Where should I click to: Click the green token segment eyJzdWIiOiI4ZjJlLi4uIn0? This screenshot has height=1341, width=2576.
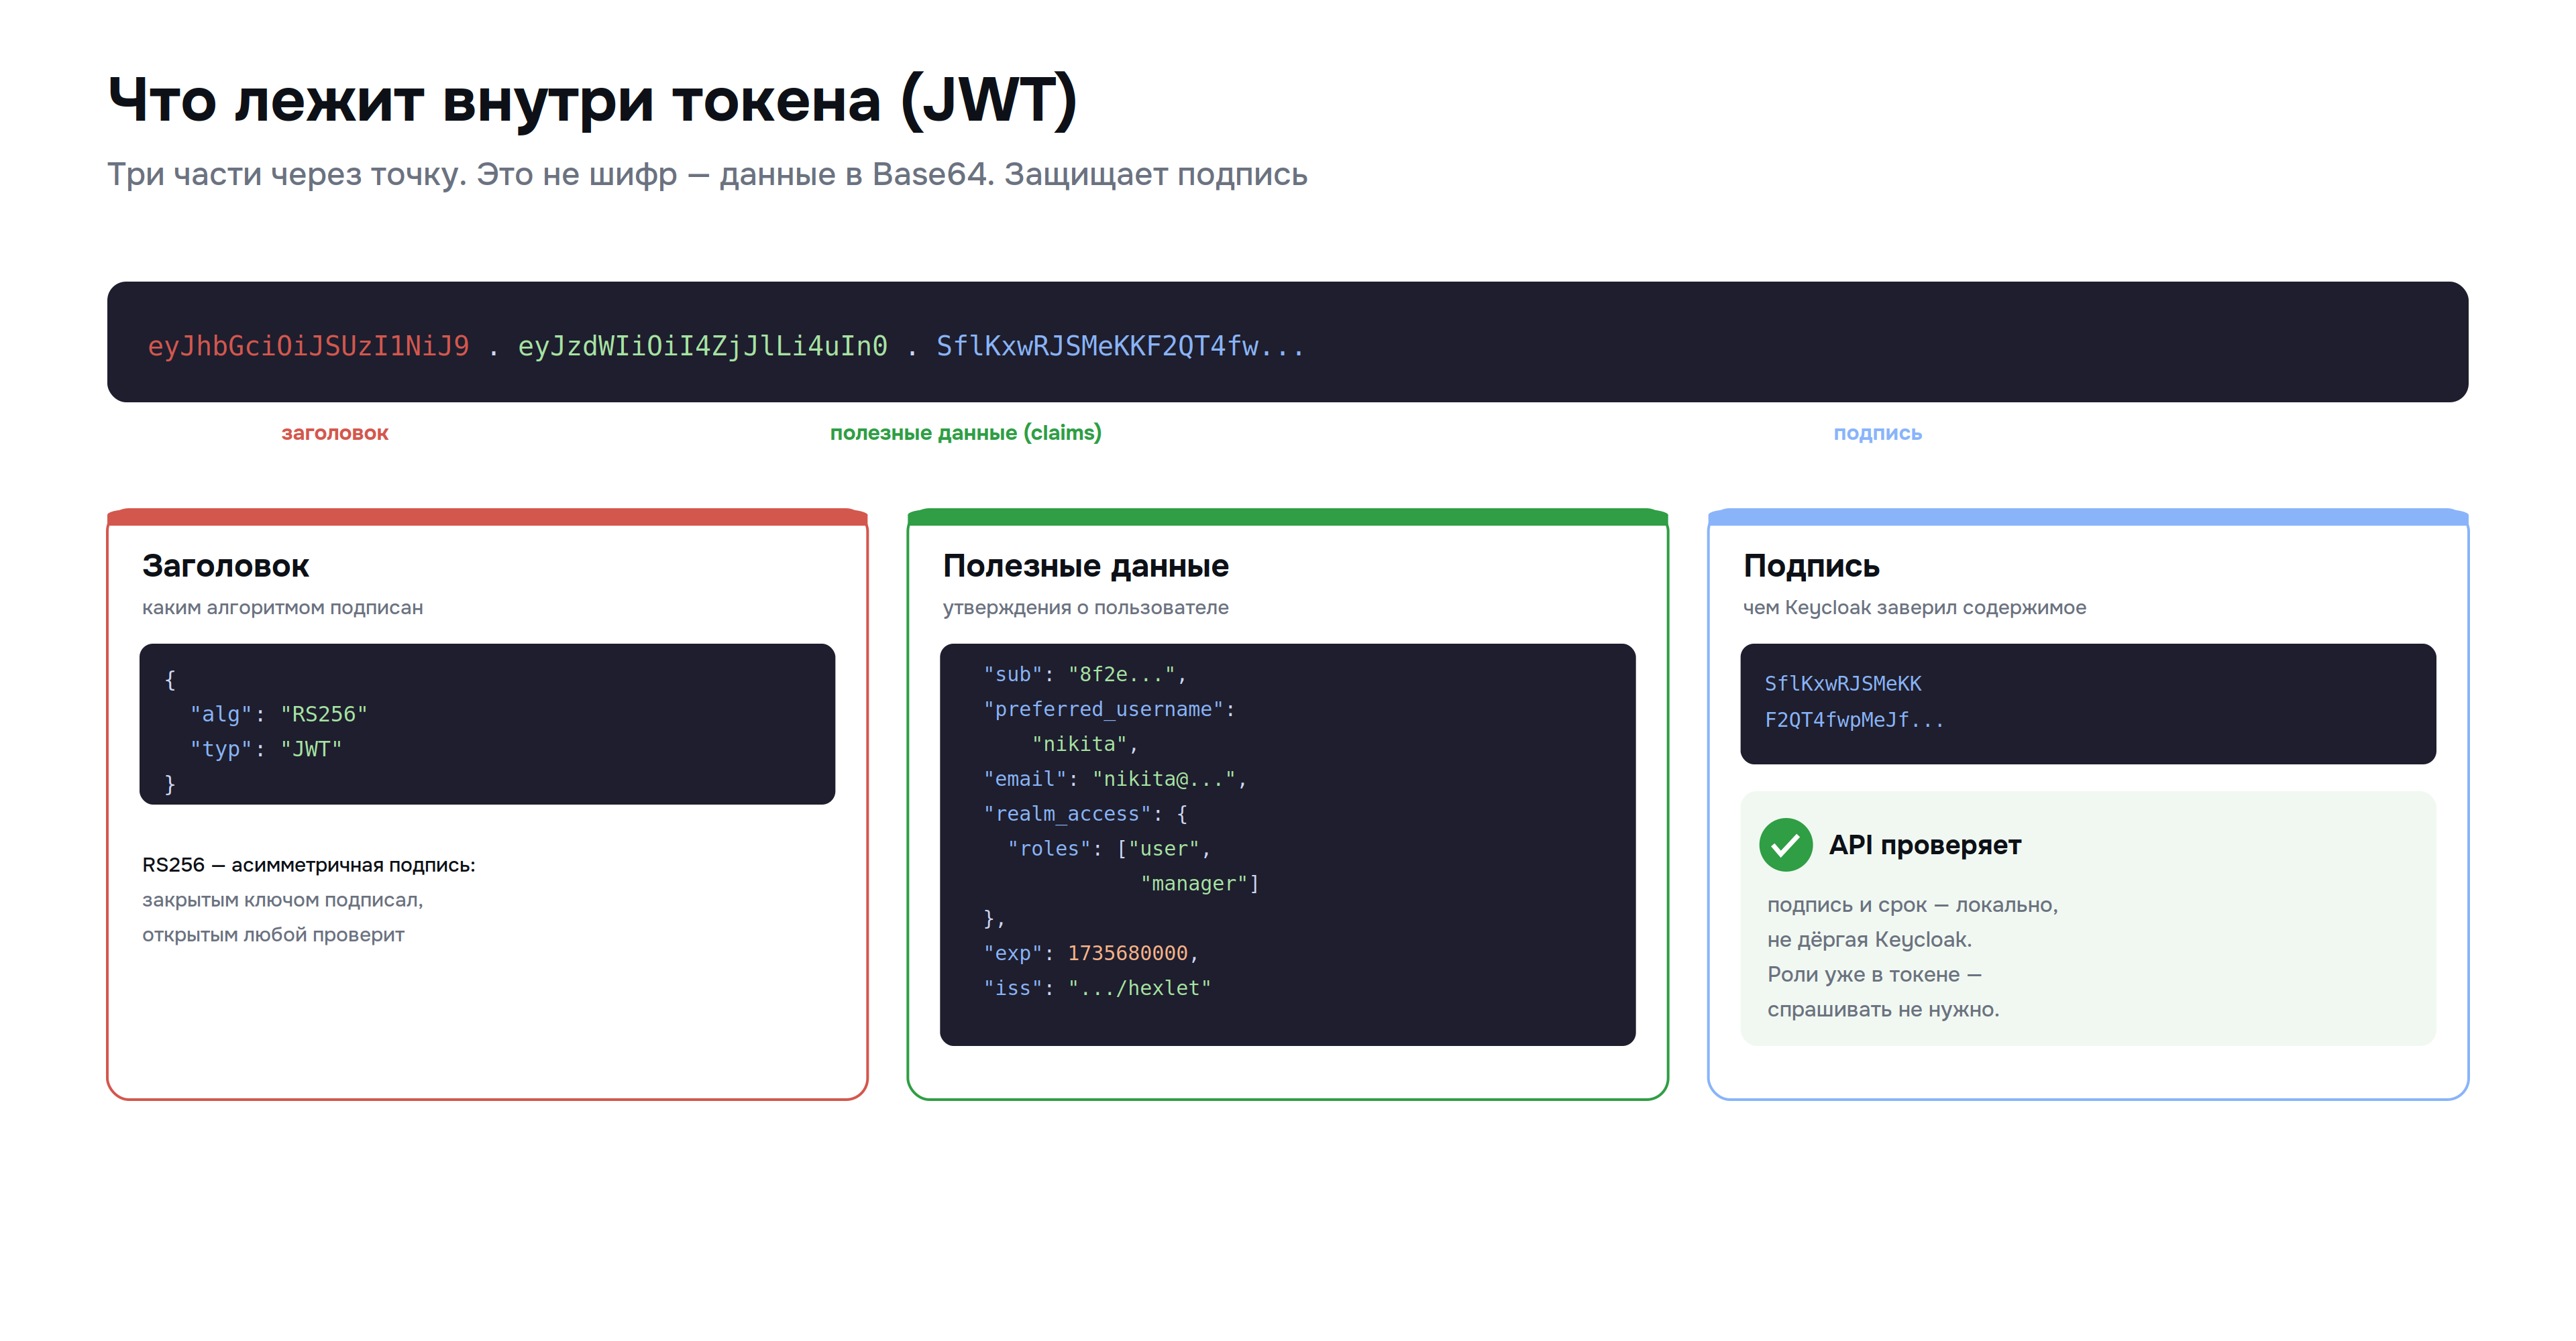702,346
